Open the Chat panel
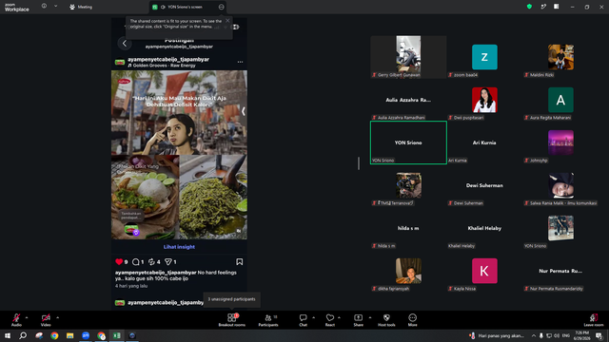 click(303, 319)
